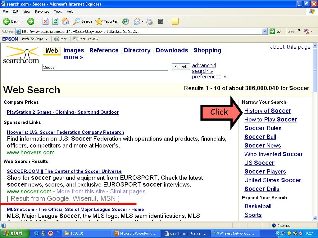Image resolution: width=318 pixels, height=238 pixels.
Task: Open the Soccer Rules link
Action: [263, 128]
